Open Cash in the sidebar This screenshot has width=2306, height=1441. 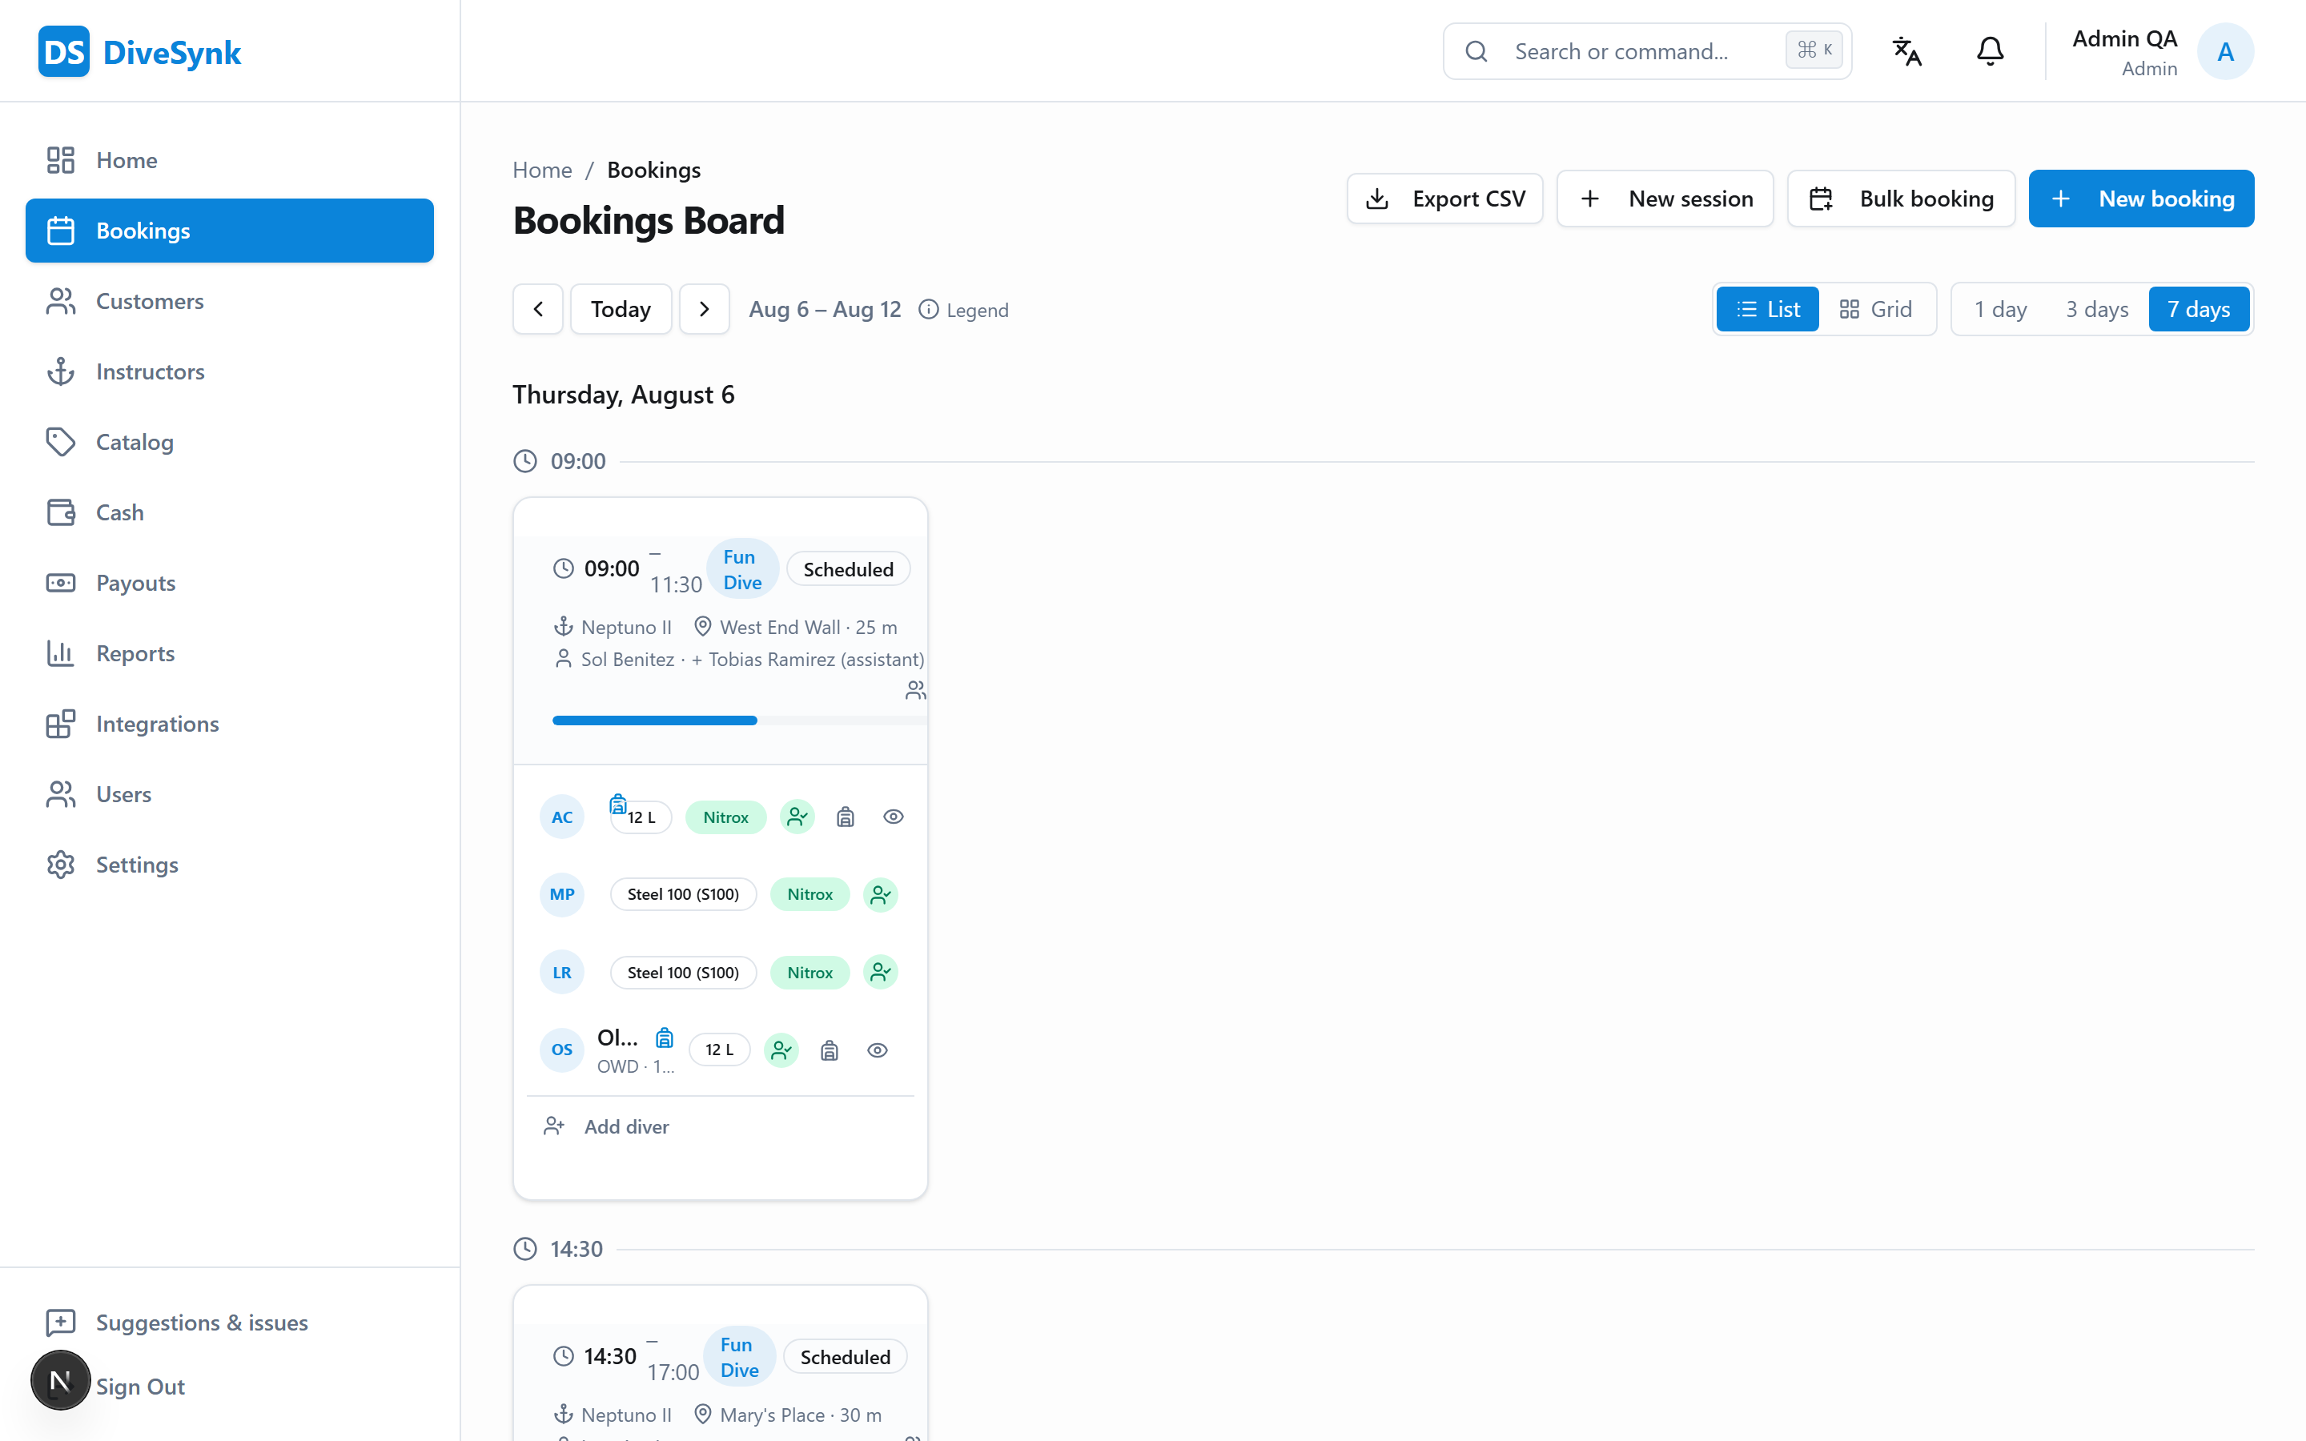[x=230, y=512]
